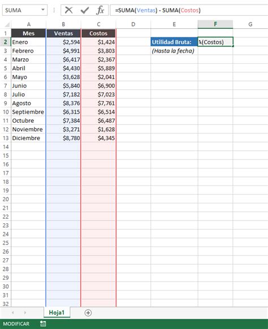Add a new sheet with plus icon

[88, 313]
